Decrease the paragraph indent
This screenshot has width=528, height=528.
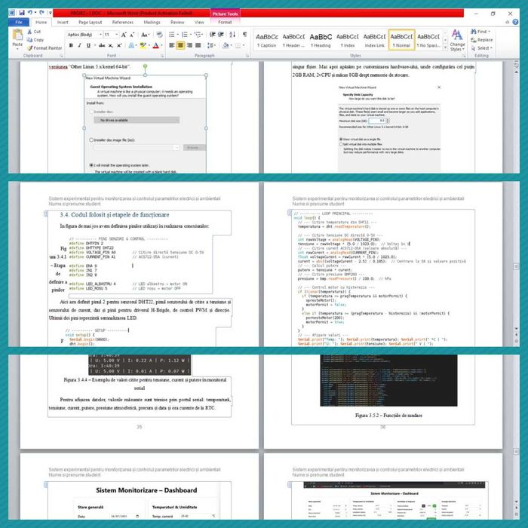click(x=213, y=35)
